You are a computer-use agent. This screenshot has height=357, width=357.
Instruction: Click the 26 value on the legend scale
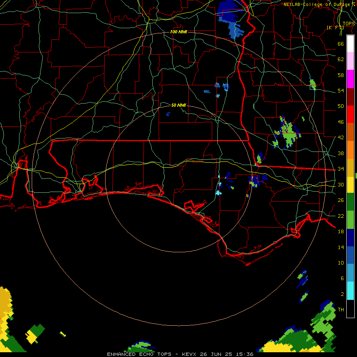(341, 200)
